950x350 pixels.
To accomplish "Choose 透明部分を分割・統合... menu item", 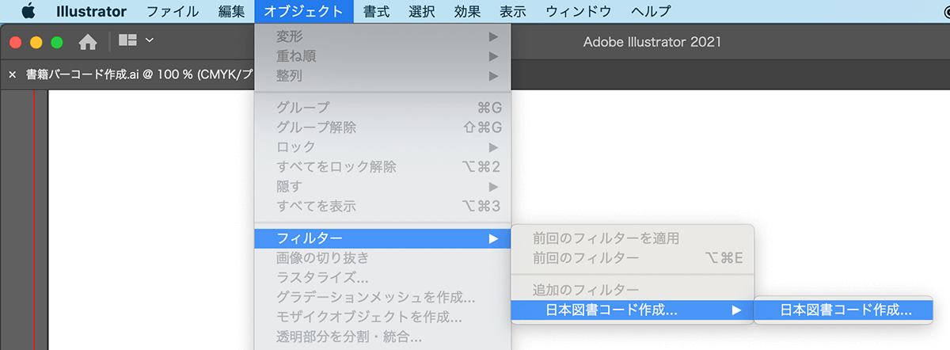I will tap(383, 337).
